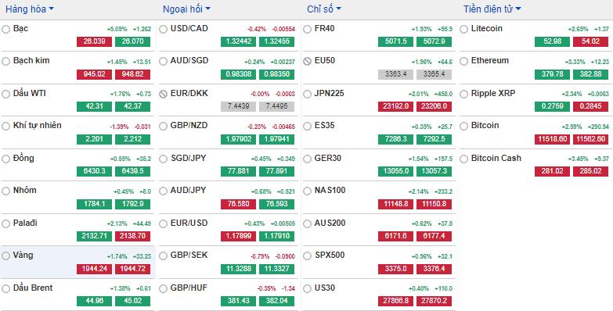
Task: Open the Tiền điện tử dropdown
Action: tap(492, 9)
